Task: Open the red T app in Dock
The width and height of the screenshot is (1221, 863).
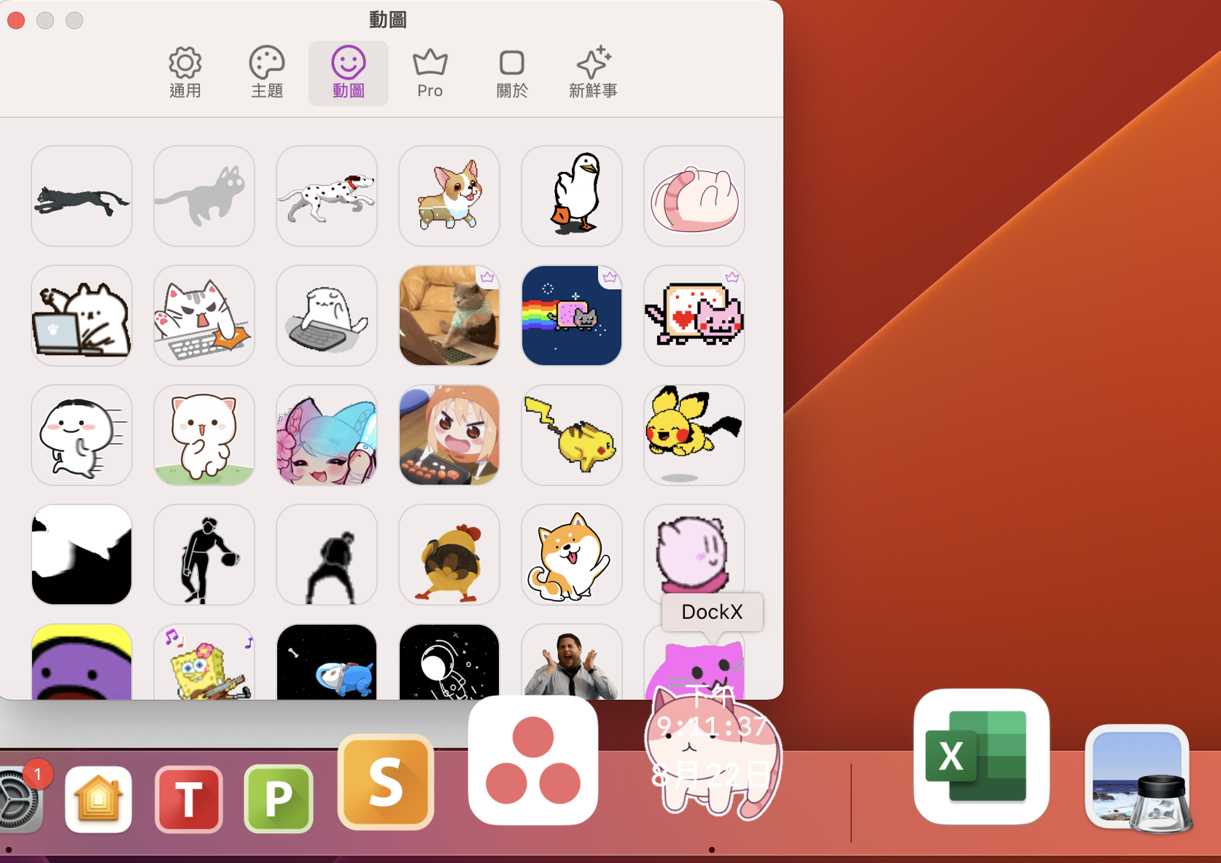Action: click(x=189, y=799)
